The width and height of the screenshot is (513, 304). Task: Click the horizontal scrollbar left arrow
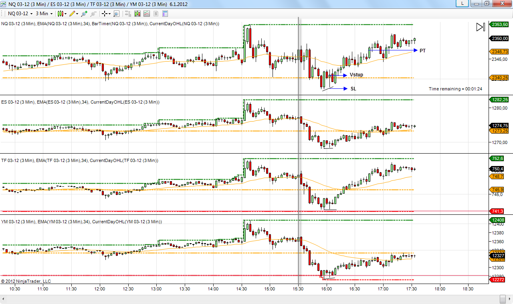click(4, 299)
